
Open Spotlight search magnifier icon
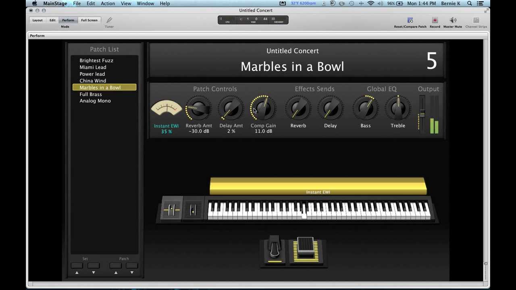tap(470, 3)
